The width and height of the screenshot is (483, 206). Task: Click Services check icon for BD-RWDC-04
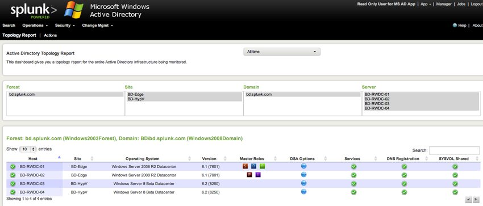click(x=353, y=192)
